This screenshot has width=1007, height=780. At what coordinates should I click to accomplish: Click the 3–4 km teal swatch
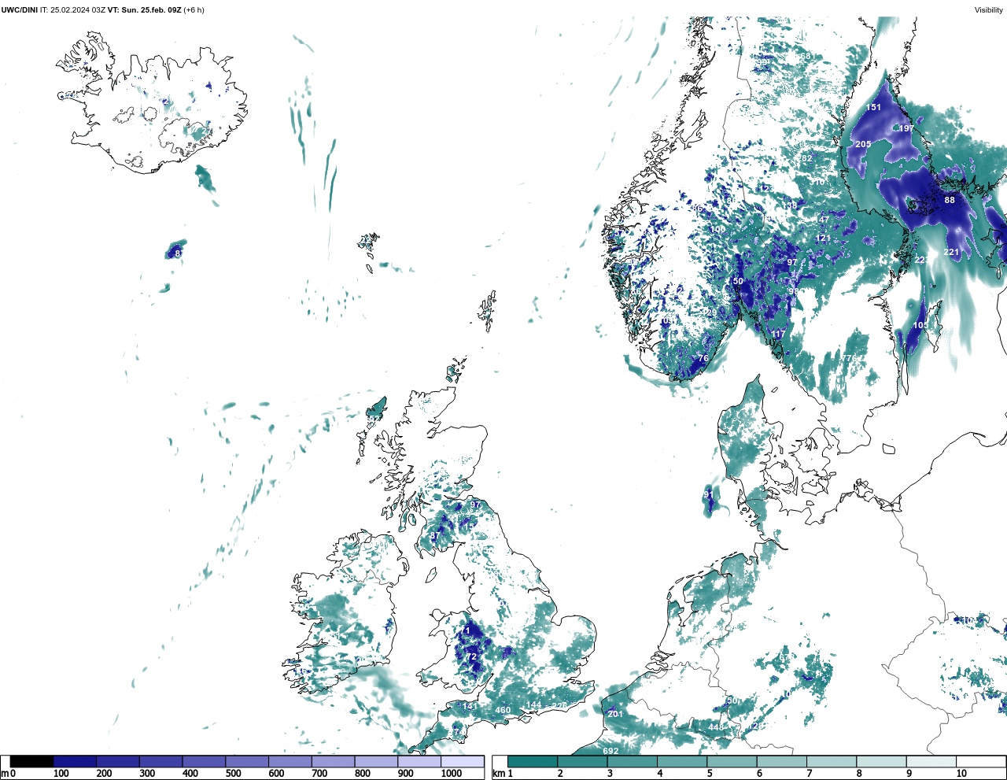tap(633, 762)
